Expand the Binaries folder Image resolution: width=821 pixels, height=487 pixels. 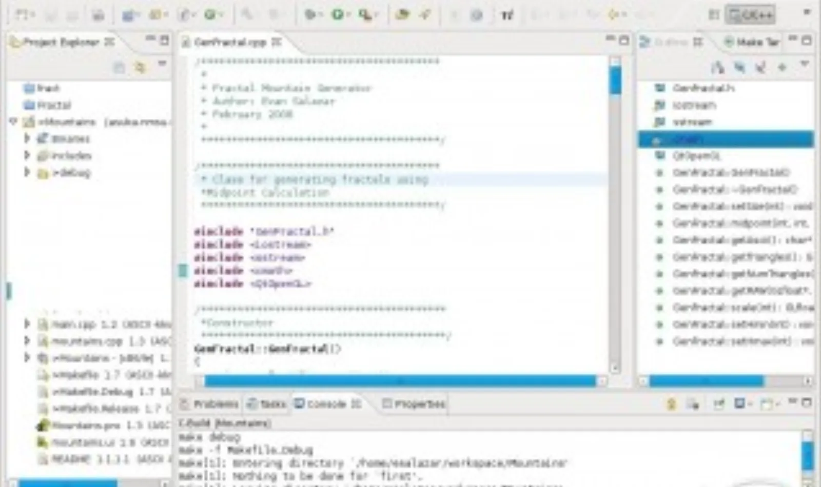click(x=27, y=138)
